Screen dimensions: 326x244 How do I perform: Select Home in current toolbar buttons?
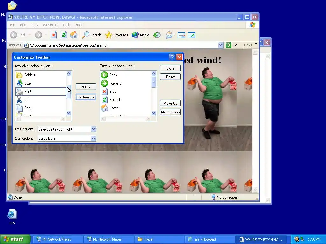(125, 108)
